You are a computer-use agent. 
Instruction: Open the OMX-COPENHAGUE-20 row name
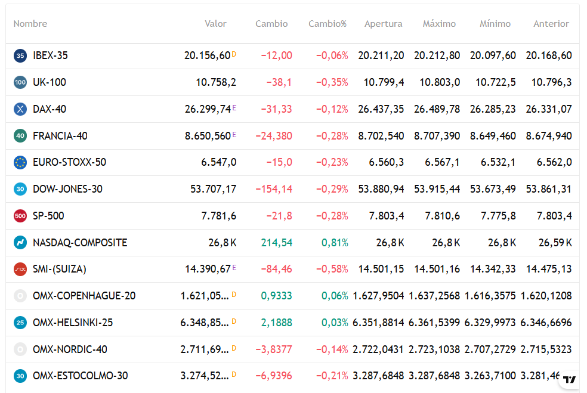84,296
